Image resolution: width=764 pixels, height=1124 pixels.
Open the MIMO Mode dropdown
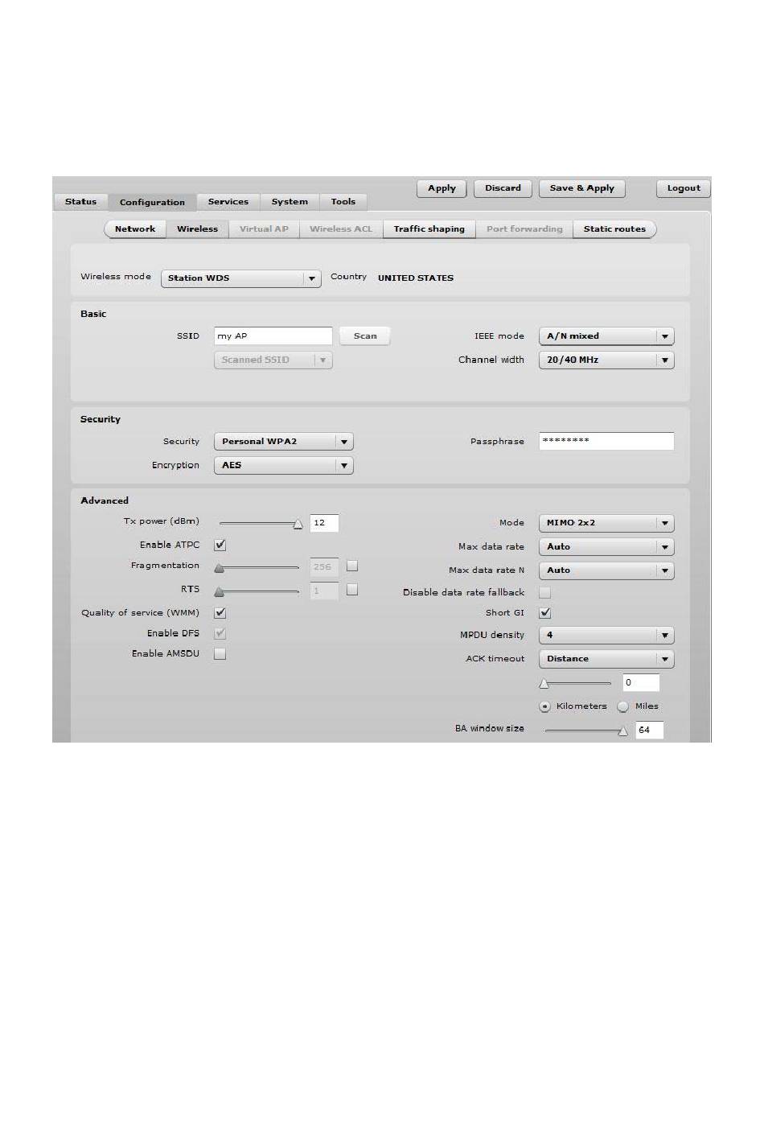606,523
